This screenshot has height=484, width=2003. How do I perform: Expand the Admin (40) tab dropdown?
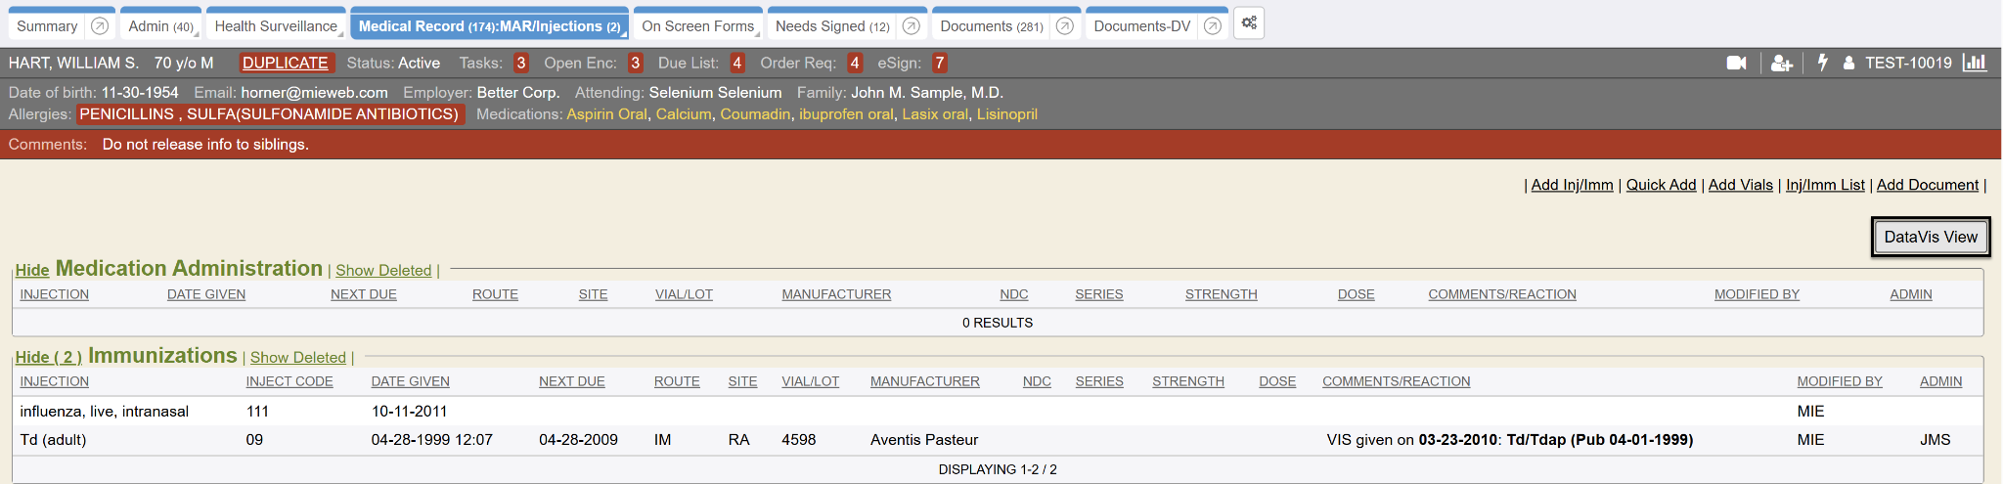pyautogui.click(x=198, y=35)
